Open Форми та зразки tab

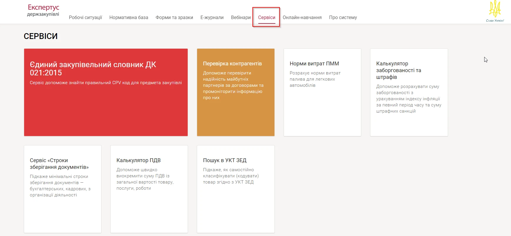pyautogui.click(x=174, y=18)
